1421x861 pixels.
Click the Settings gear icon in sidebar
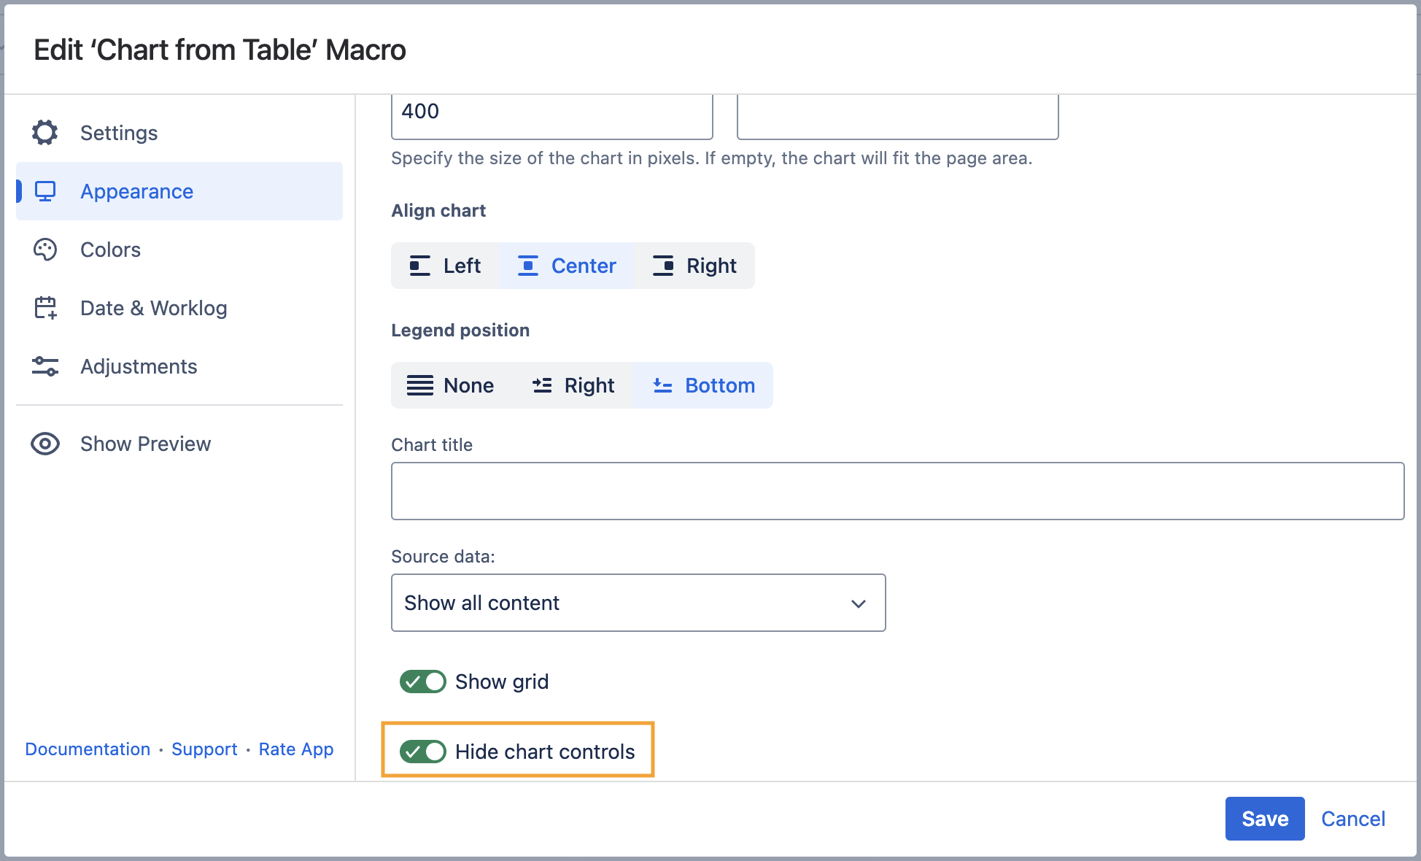[44, 133]
